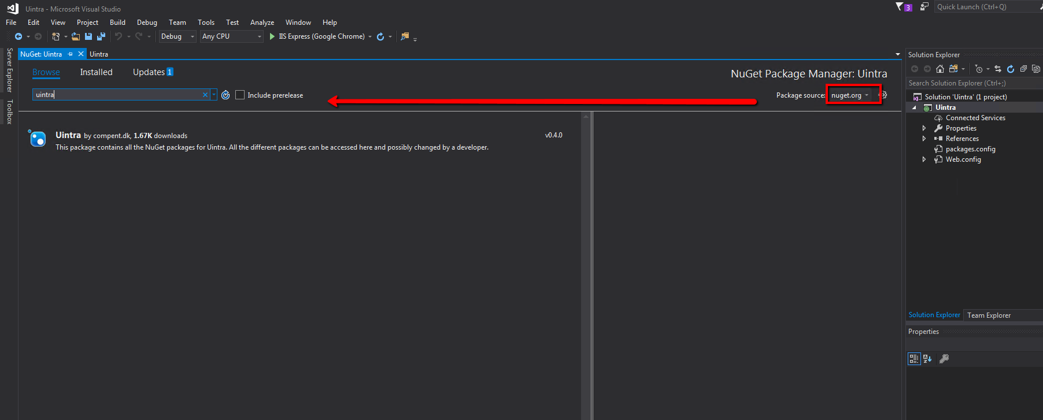Viewport: 1043px width, 420px height.
Task: Click the Undo toolbar icon
Action: [x=119, y=36]
